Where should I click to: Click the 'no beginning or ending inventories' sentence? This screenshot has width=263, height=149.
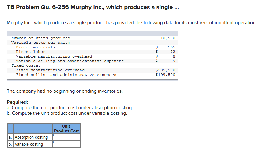click(65, 91)
